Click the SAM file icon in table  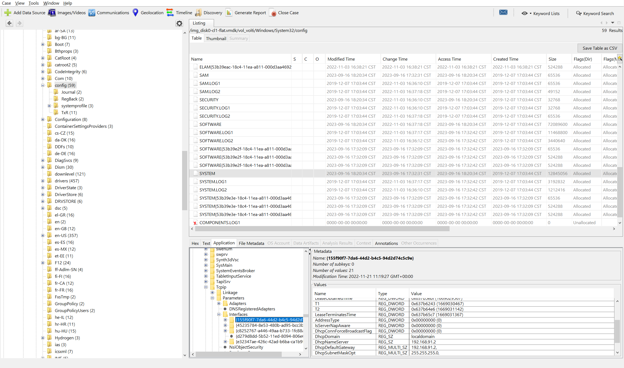click(x=195, y=75)
